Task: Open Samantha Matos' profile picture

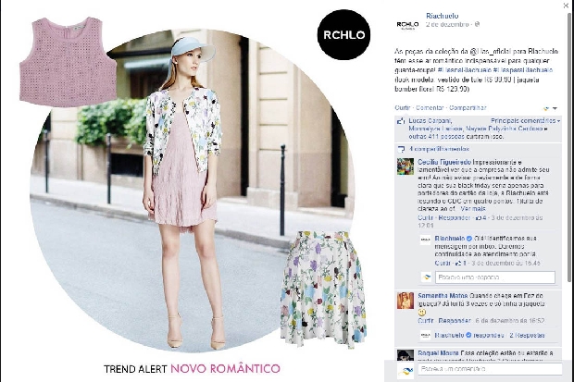Action: pos(406,301)
